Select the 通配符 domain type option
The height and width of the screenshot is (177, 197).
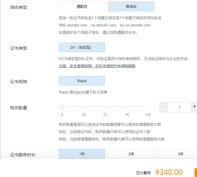coord(82,6)
